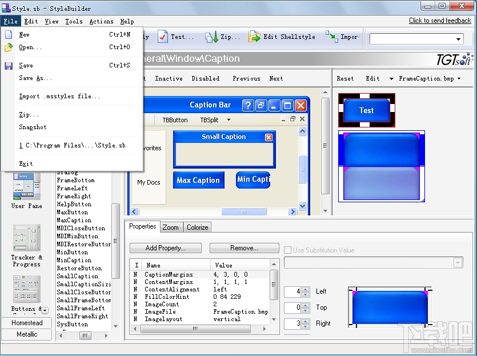Increase the Left value stepper
The width and height of the screenshot is (477, 356).
[x=305, y=289]
